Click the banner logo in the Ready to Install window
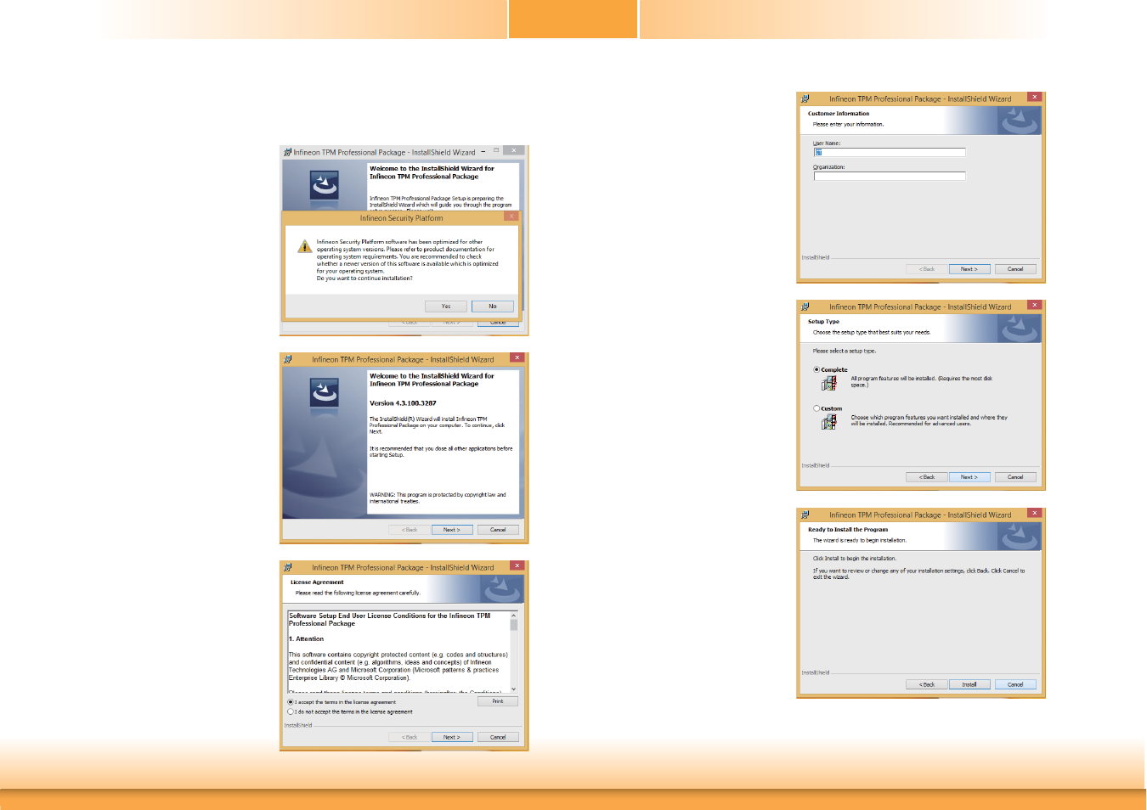The image size is (1147, 810). point(1019,537)
